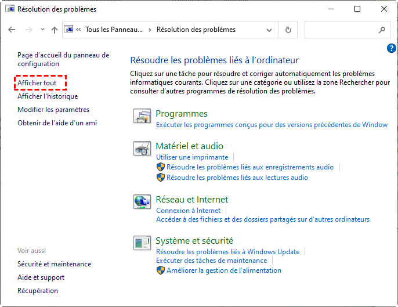The width and height of the screenshot is (398, 307).
Task: Open the Programmes category heading
Action: coord(182,114)
